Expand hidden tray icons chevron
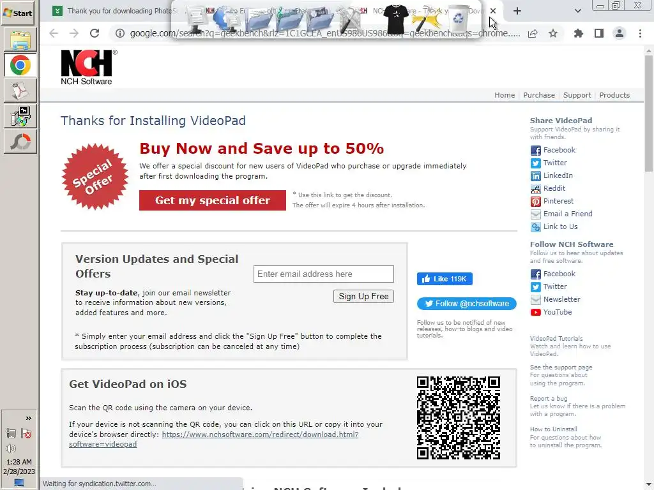This screenshot has width=654, height=490. tap(28, 418)
